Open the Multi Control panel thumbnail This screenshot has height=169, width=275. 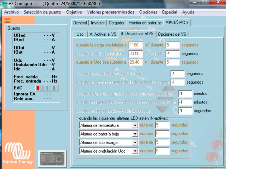coord(53,159)
